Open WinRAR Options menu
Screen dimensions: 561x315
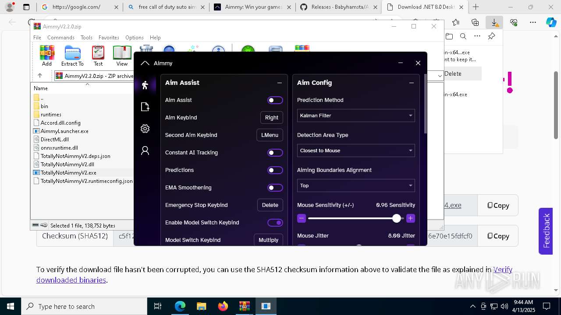click(x=135, y=38)
